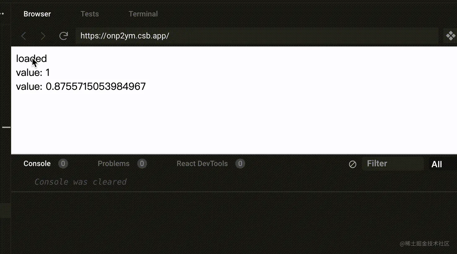Click the Problems count badge
The width and height of the screenshot is (457, 254).
(x=142, y=164)
